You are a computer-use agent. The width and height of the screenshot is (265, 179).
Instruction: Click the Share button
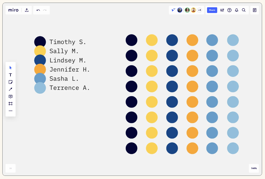[x=212, y=10]
